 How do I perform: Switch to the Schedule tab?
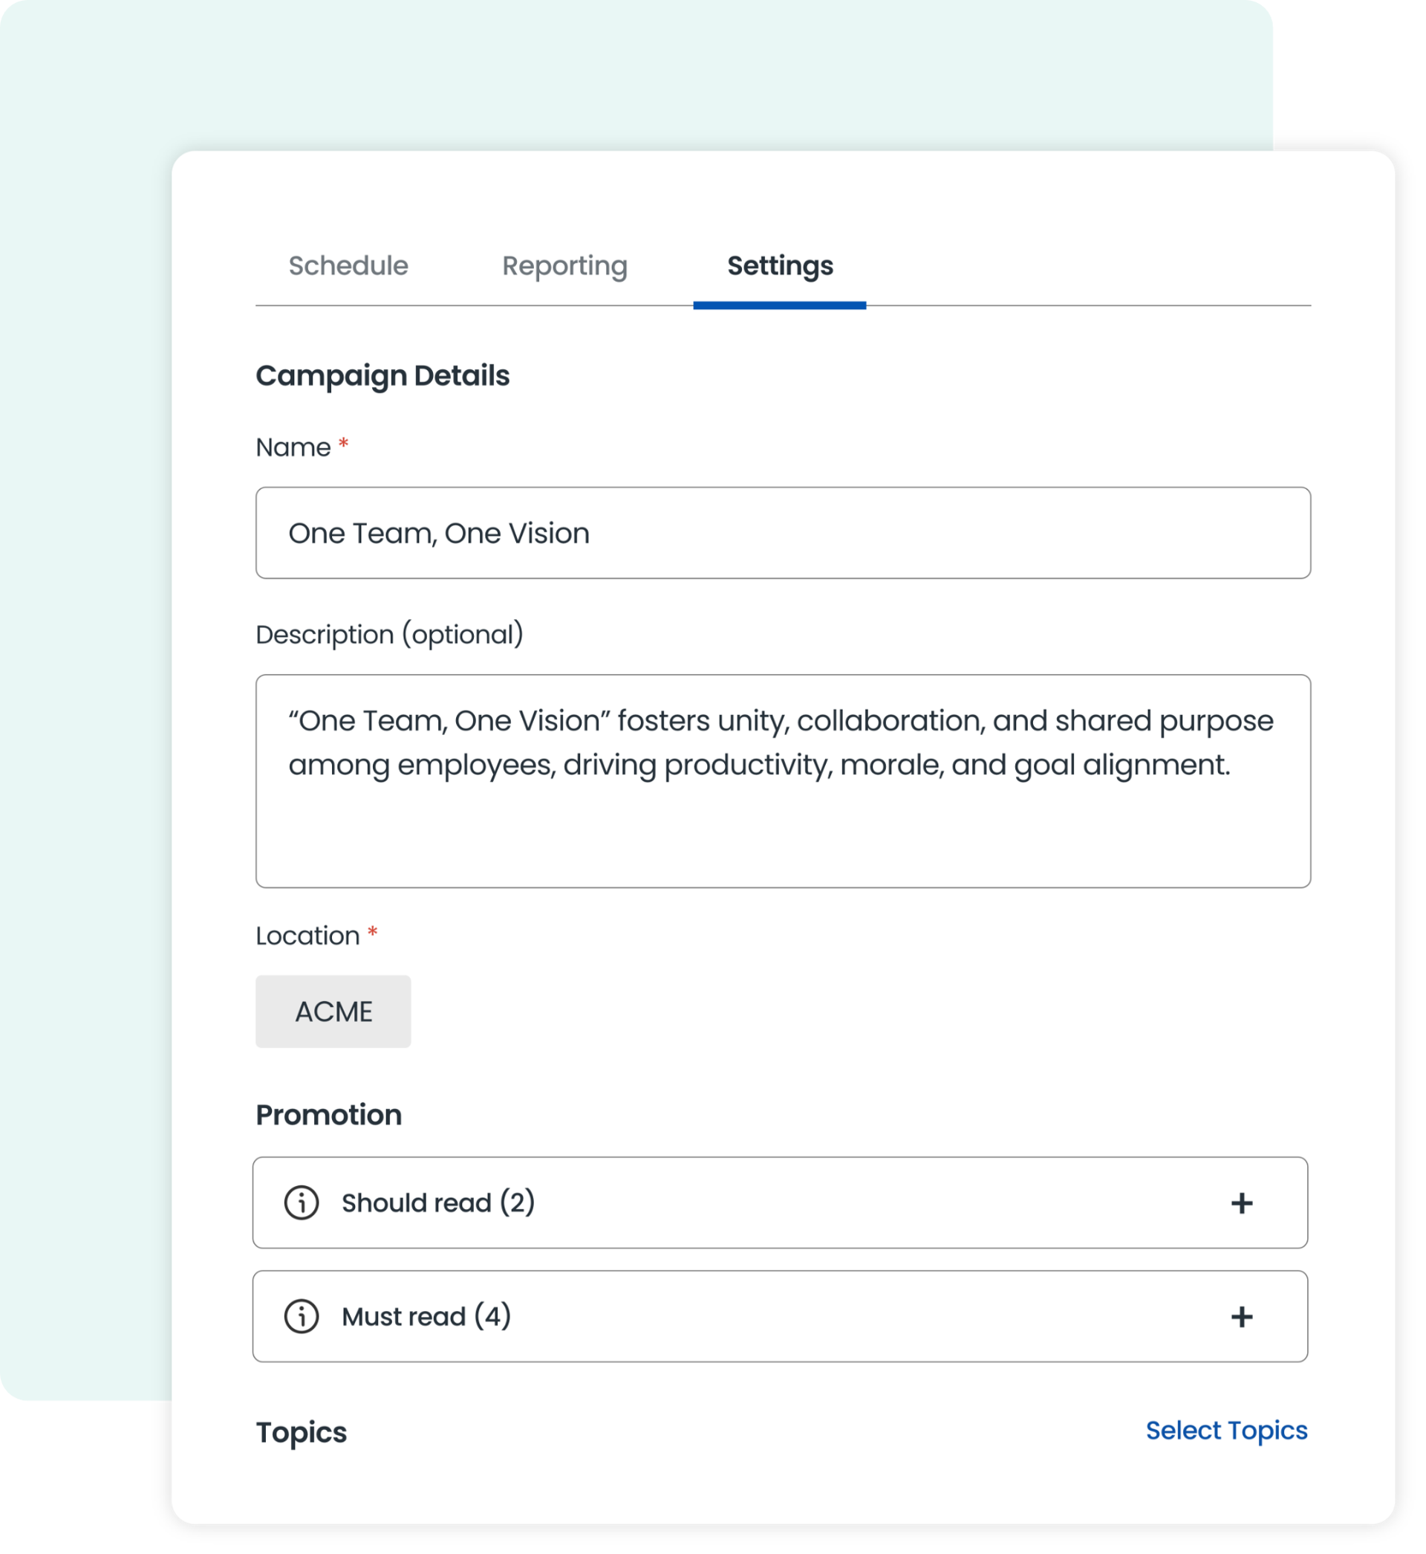coord(348,265)
